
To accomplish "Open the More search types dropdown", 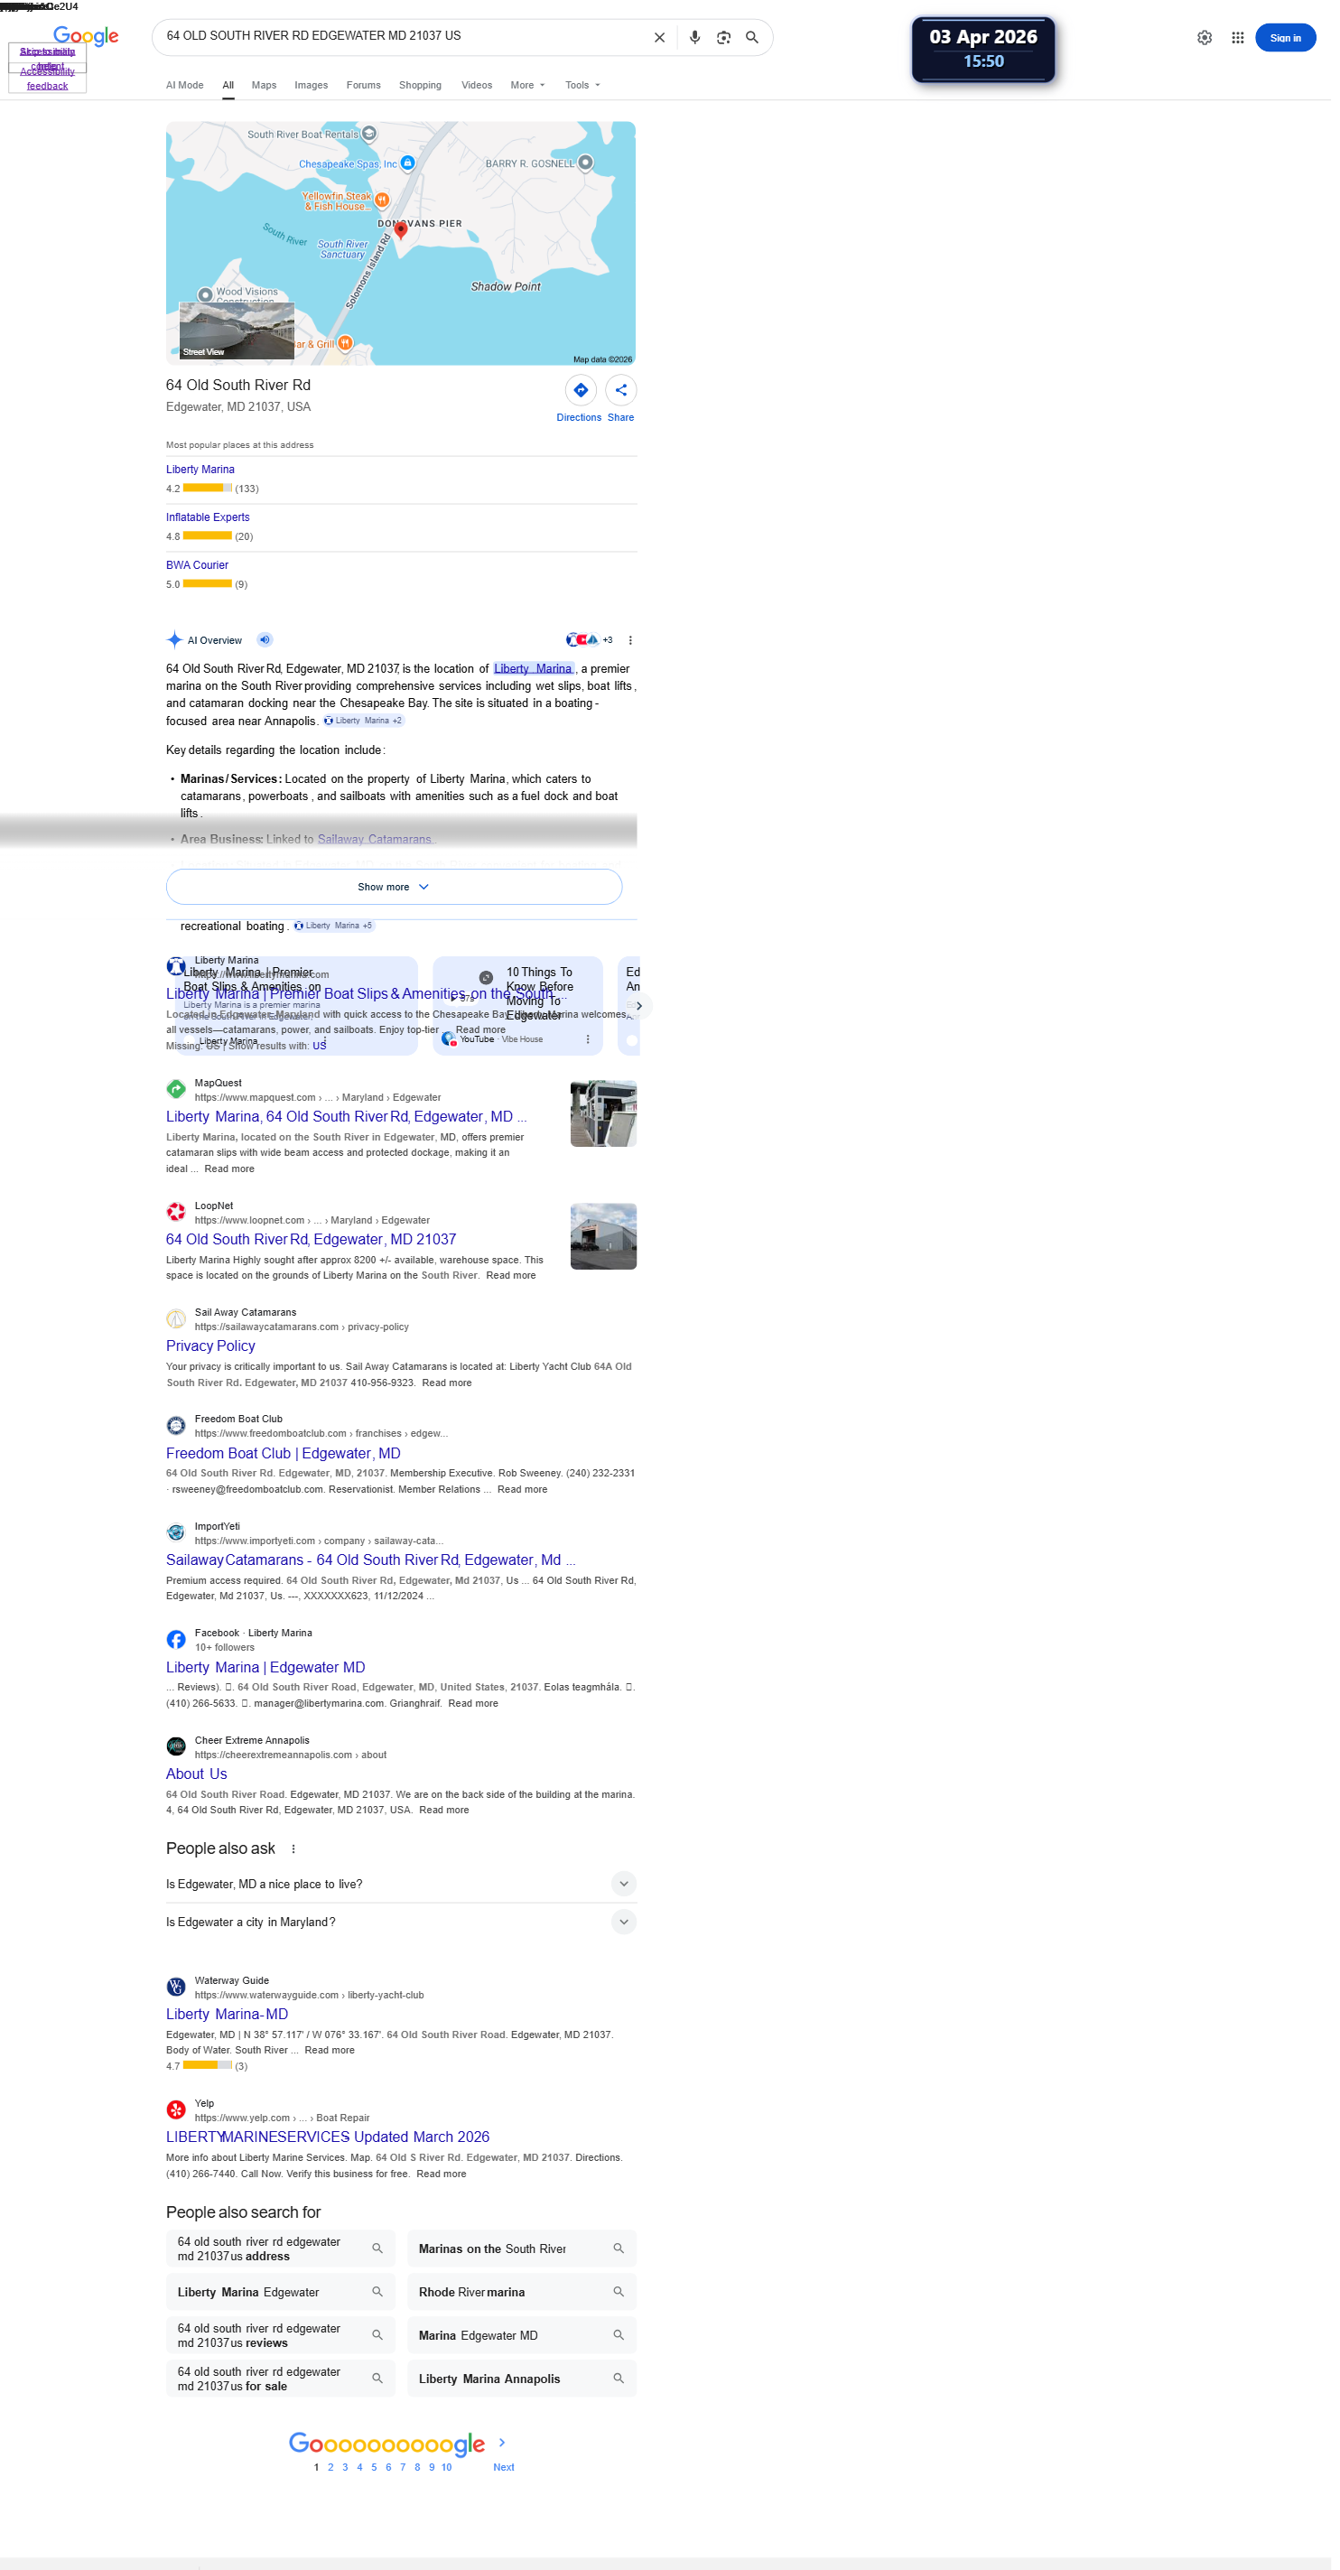I will [x=528, y=85].
